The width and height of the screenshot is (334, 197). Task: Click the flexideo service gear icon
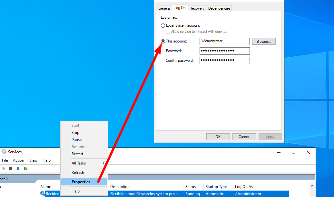42,194
